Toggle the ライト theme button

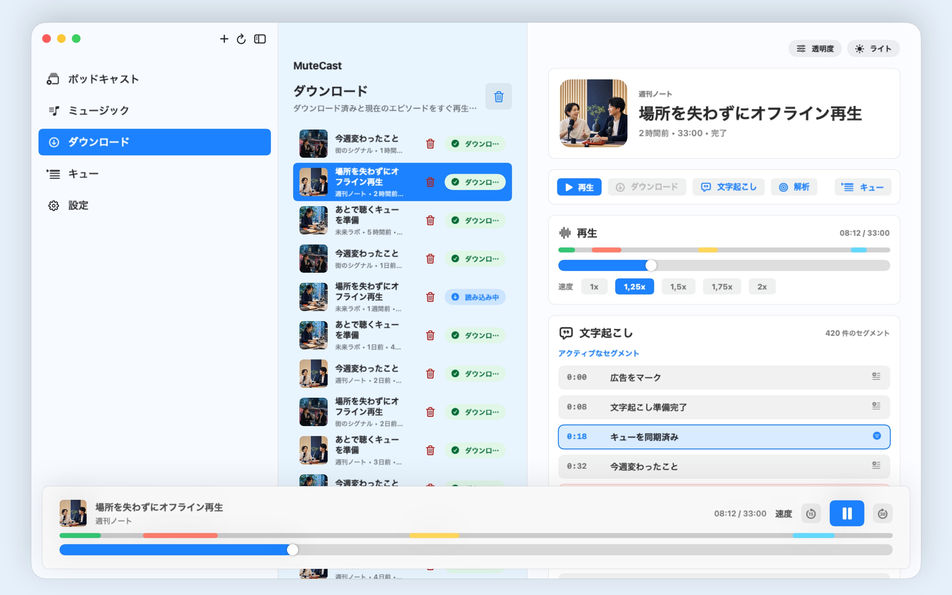point(873,48)
